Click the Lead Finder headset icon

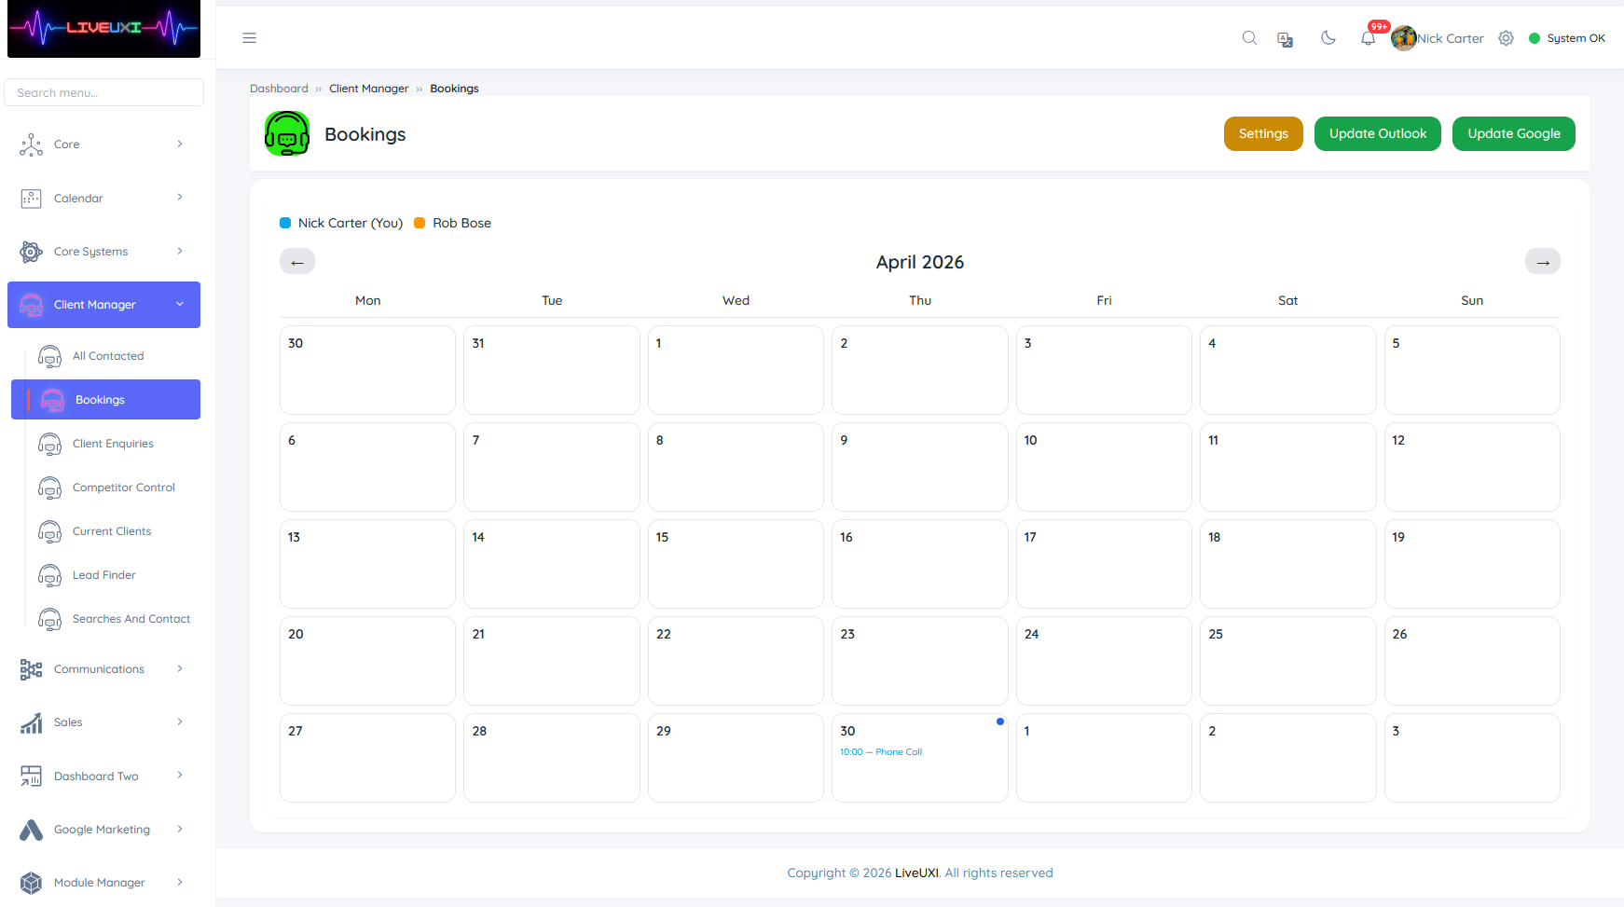(x=49, y=575)
